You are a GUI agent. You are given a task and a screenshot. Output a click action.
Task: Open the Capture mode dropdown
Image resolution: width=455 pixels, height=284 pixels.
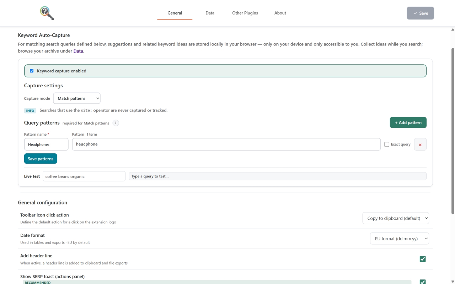(x=77, y=98)
